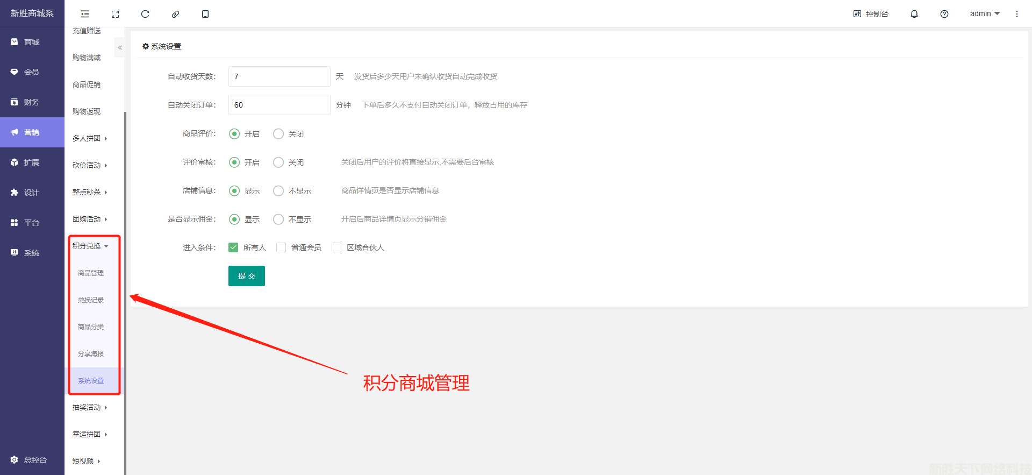
Task: Click the menu collapse icon in top bar
Action: [x=85, y=14]
